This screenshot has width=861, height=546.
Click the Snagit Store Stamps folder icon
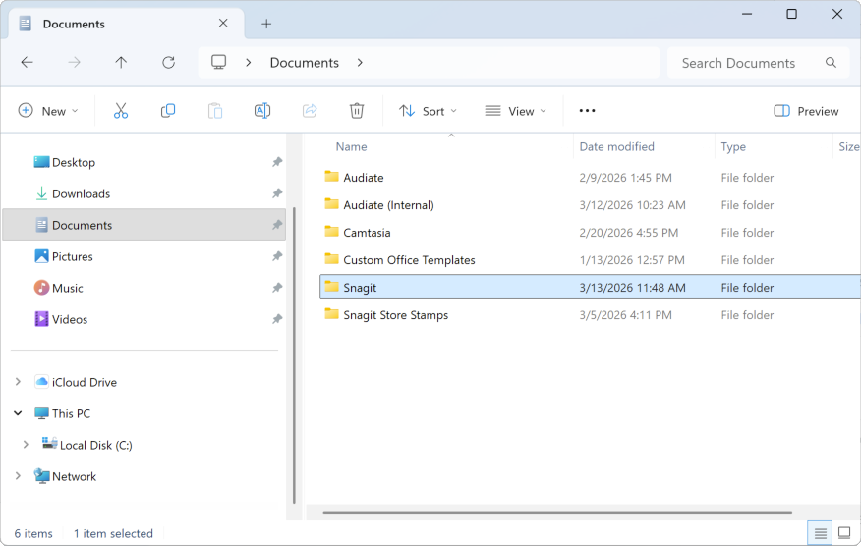point(331,314)
